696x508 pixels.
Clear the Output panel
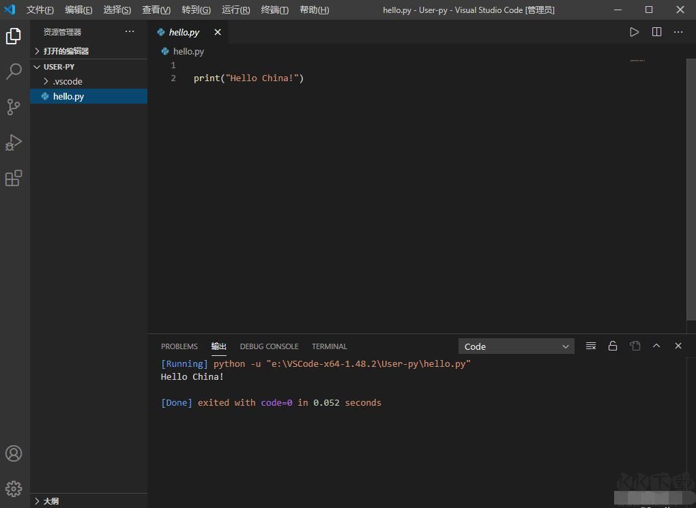pyautogui.click(x=590, y=346)
